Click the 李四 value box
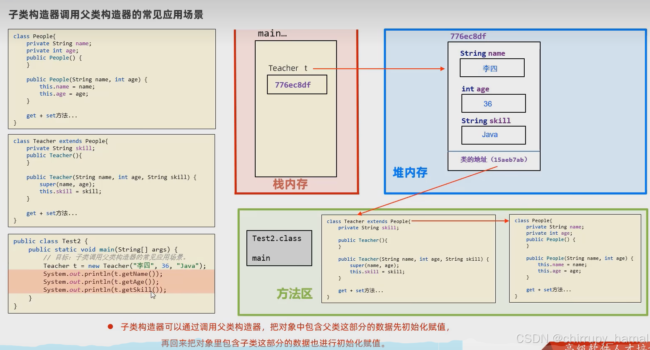650x350 pixels. (492, 68)
